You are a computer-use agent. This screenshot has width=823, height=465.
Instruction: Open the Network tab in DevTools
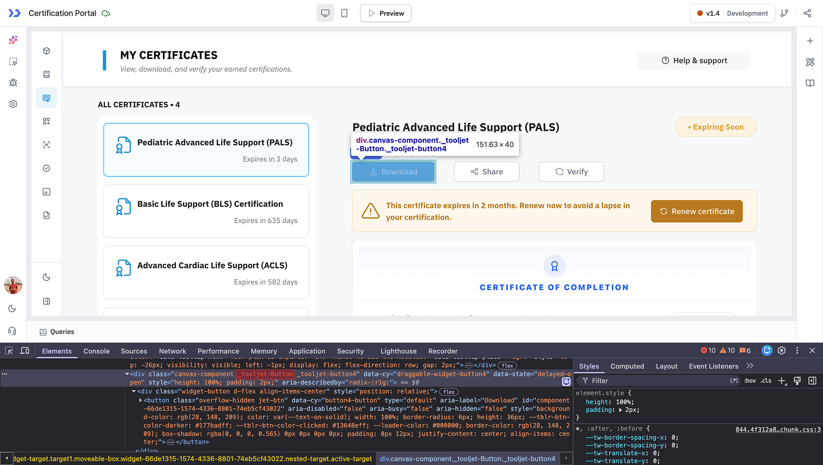coord(172,351)
